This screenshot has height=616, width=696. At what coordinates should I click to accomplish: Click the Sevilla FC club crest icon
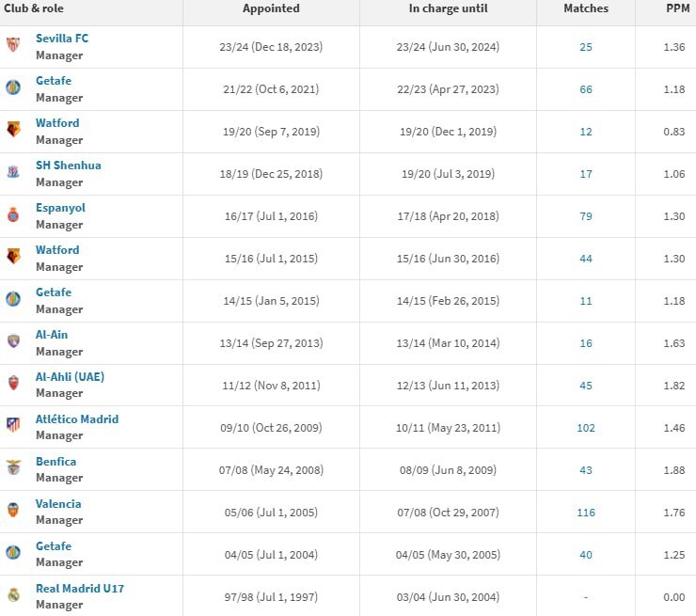point(13,46)
